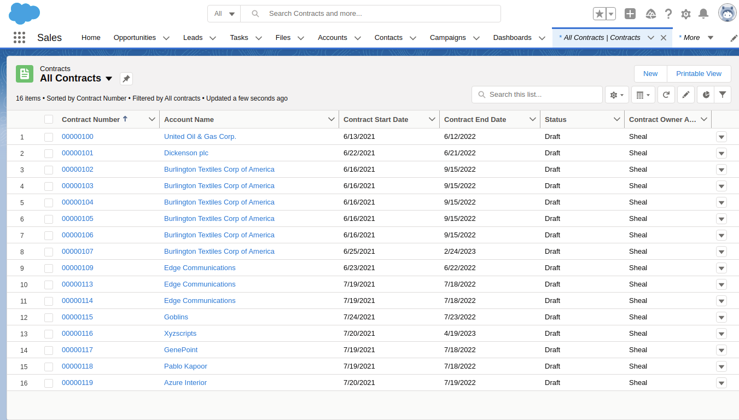The width and height of the screenshot is (739, 420).
Task: Switch to the Tasks tab
Action: point(239,38)
